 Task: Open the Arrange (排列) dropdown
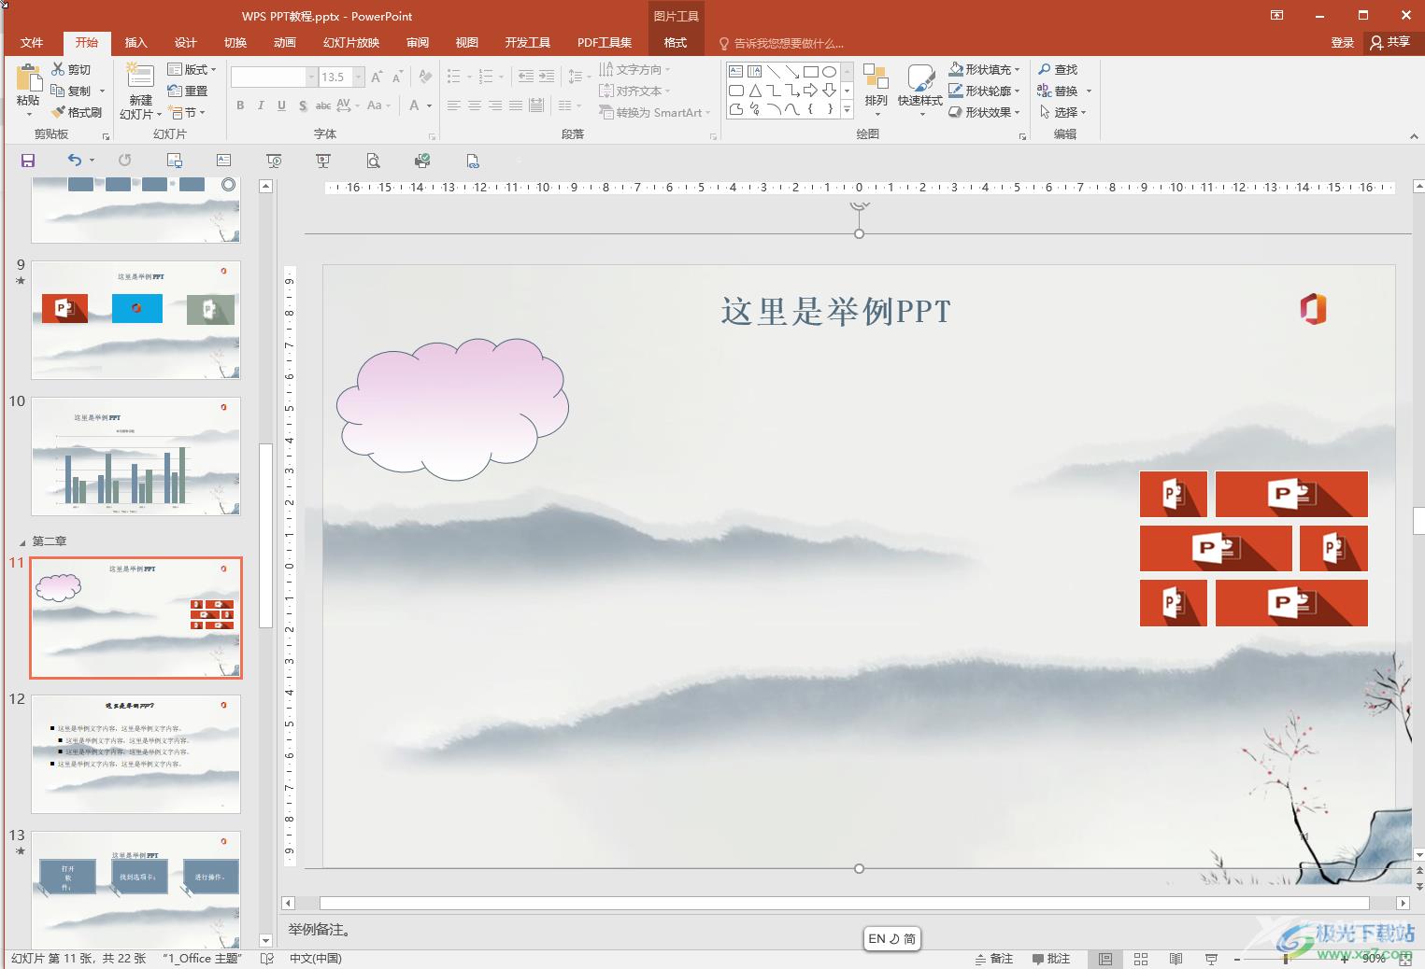coord(876,89)
